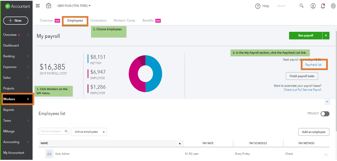Open the Paycheck list link

tap(313, 64)
